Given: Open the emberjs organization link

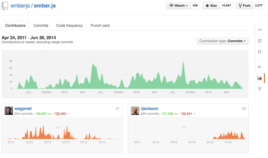Looking at the screenshot, I should click(x=20, y=6).
